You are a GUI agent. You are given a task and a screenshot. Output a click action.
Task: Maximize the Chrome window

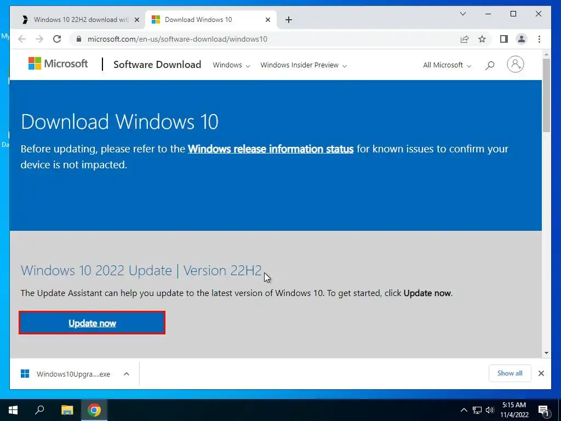coord(513,14)
